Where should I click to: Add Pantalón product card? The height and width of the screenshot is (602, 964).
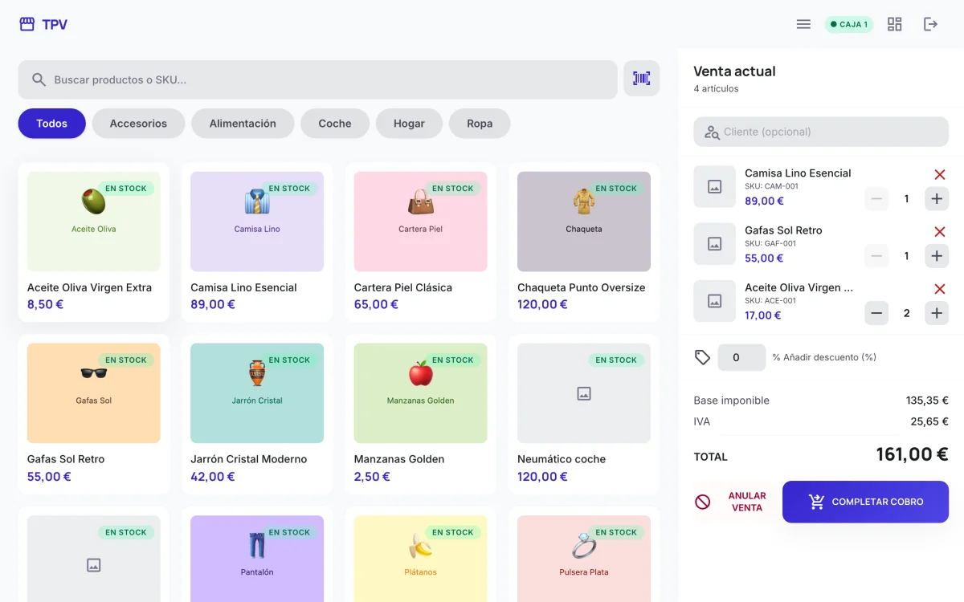tap(257, 555)
